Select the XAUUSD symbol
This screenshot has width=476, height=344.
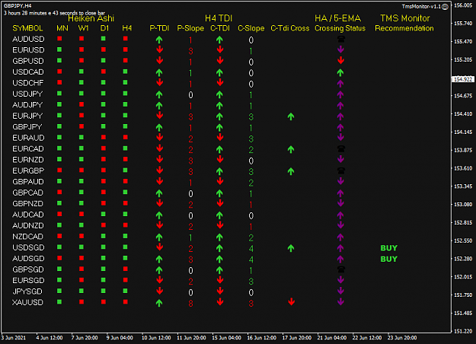click(x=27, y=302)
